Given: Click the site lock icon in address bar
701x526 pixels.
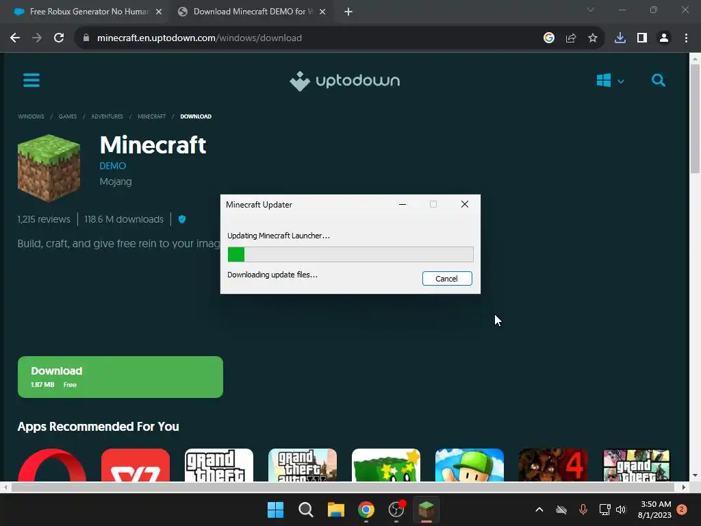Looking at the screenshot, I should (x=86, y=38).
